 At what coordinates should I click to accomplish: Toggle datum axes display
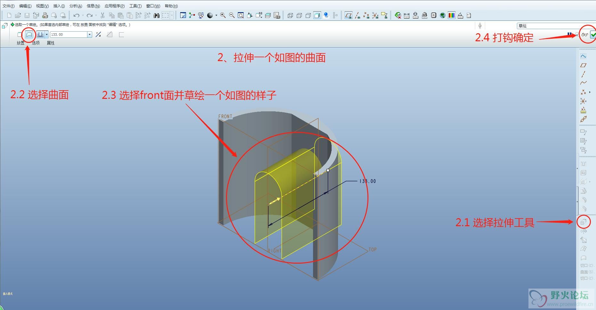[358, 15]
